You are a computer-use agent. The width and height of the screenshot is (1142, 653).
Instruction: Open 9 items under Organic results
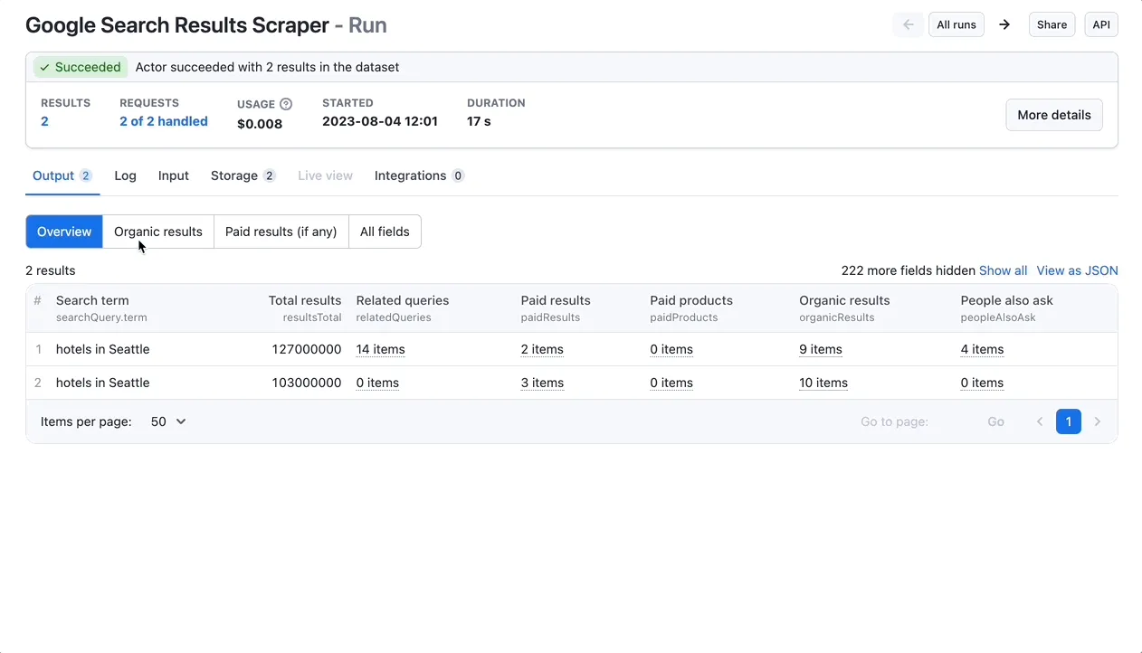click(x=821, y=349)
